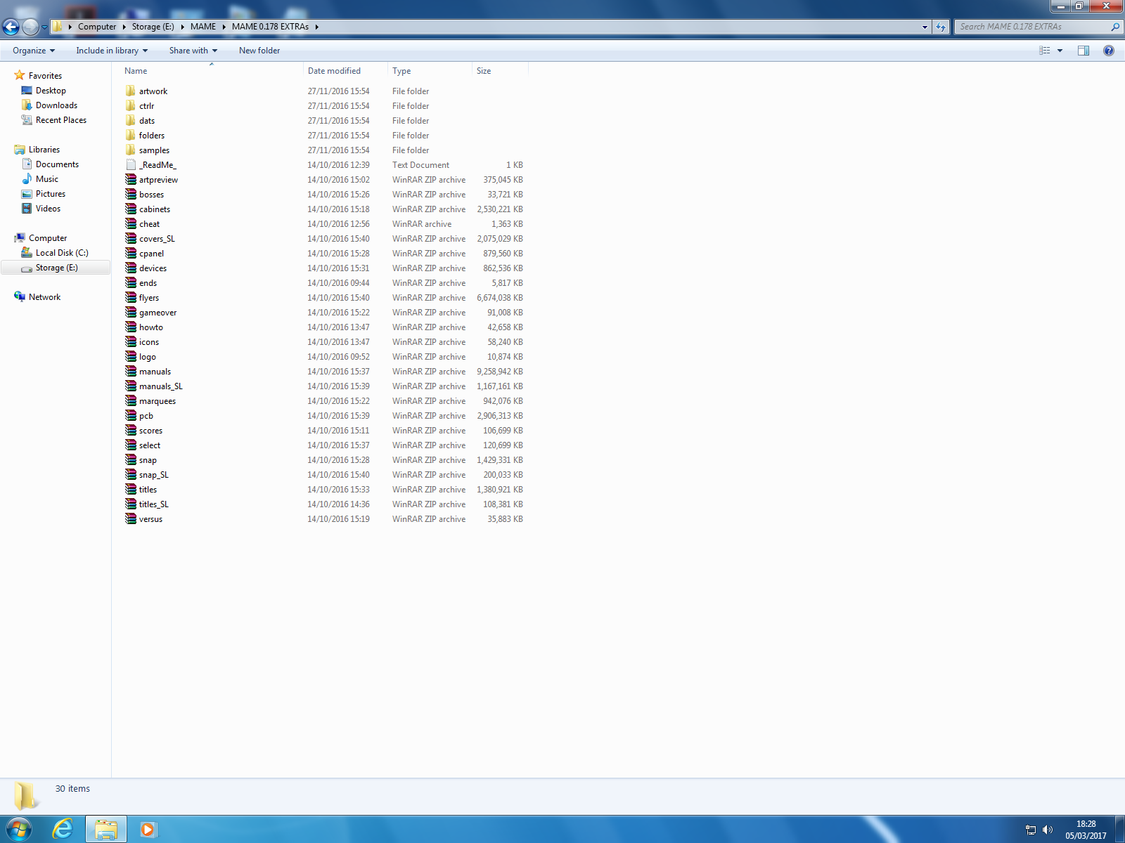Screen dimensions: 1125x843
Task: Open the Include in library menu
Action: (112, 51)
